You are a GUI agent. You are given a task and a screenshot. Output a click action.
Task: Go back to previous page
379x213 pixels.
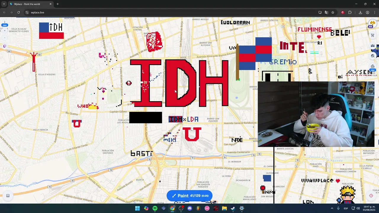[4, 12]
